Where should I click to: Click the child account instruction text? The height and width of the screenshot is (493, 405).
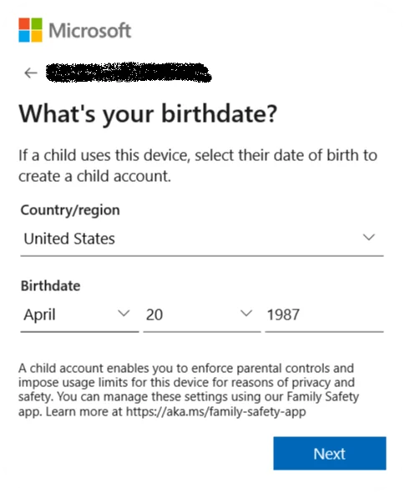pyautogui.click(x=198, y=166)
